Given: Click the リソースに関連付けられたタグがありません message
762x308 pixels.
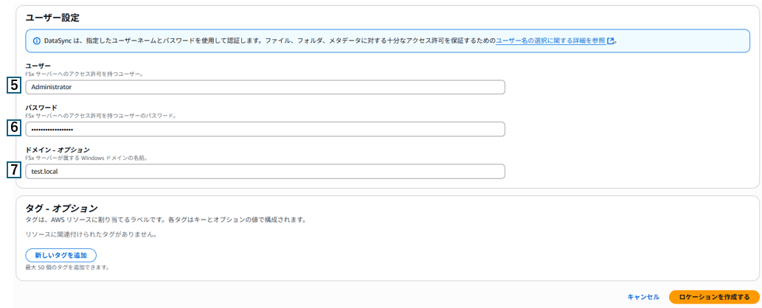Looking at the screenshot, I should pyautogui.click(x=91, y=234).
